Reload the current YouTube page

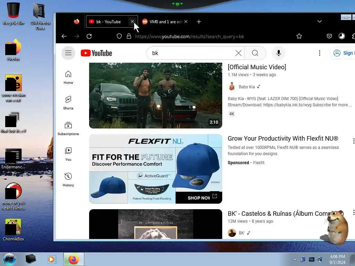pos(89,36)
